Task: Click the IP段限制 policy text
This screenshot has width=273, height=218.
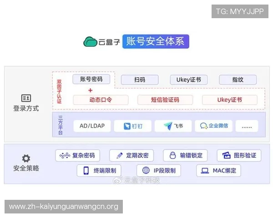Action: click(165, 171)
